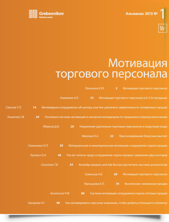Select author 'Семенцов А.Б.'

pos(94,174)
